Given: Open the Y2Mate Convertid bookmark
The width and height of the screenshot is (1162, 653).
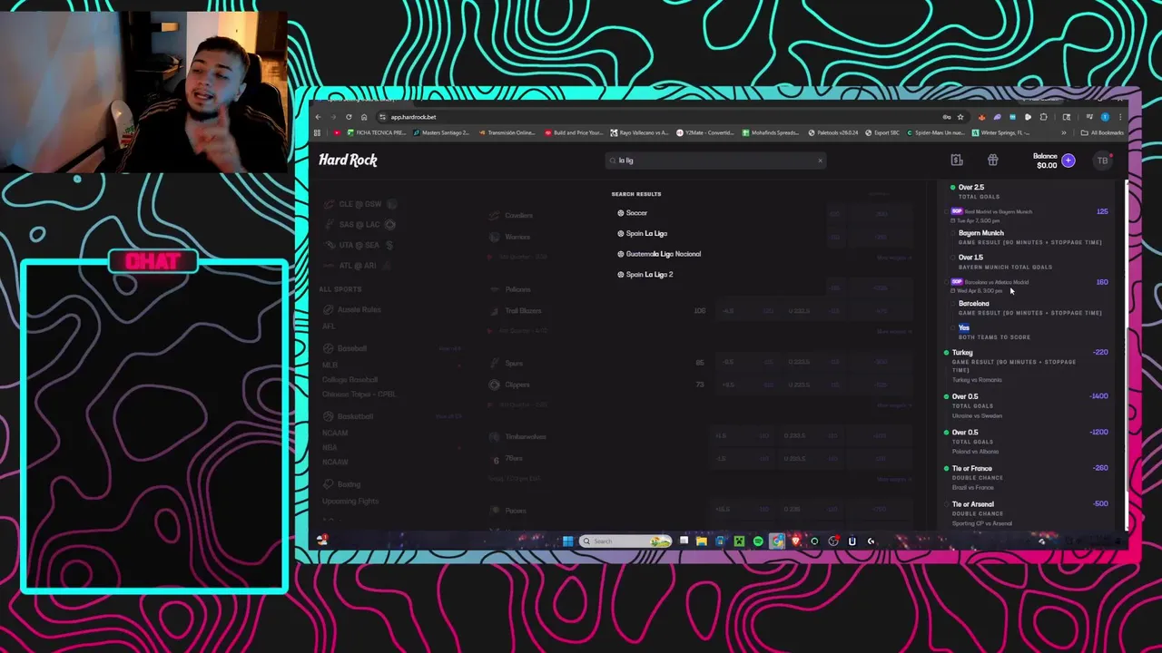Looking at the screenshot, I should [705, 133].
